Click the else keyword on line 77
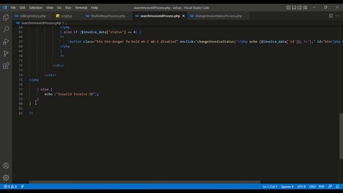Screen dimensions: 343x193 pos(44,90)
